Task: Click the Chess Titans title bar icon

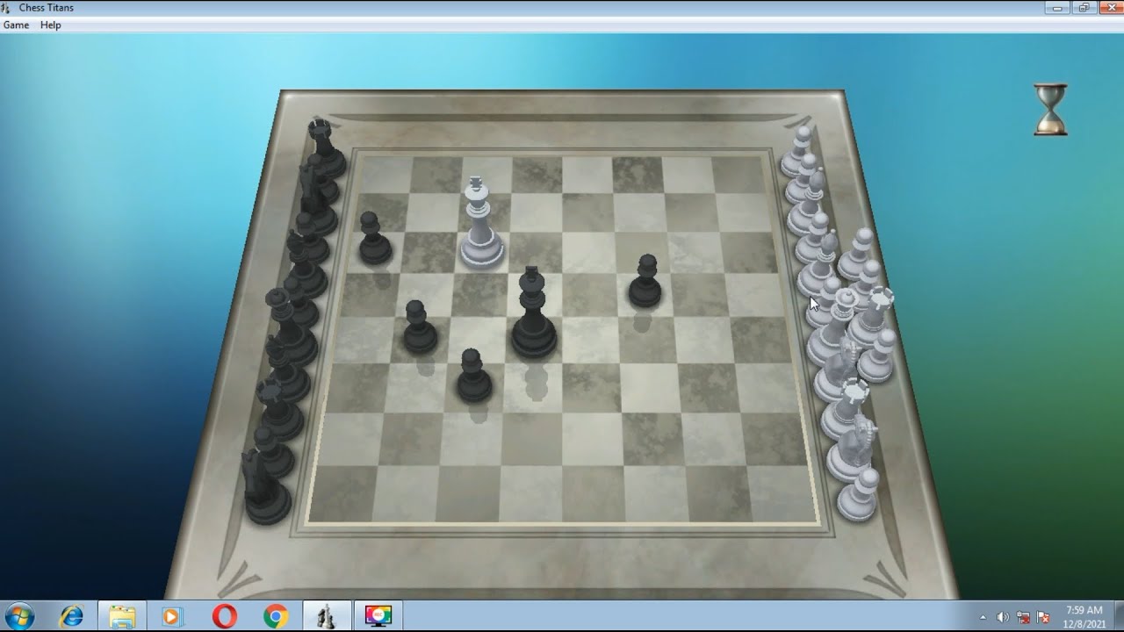Action: 7,8
